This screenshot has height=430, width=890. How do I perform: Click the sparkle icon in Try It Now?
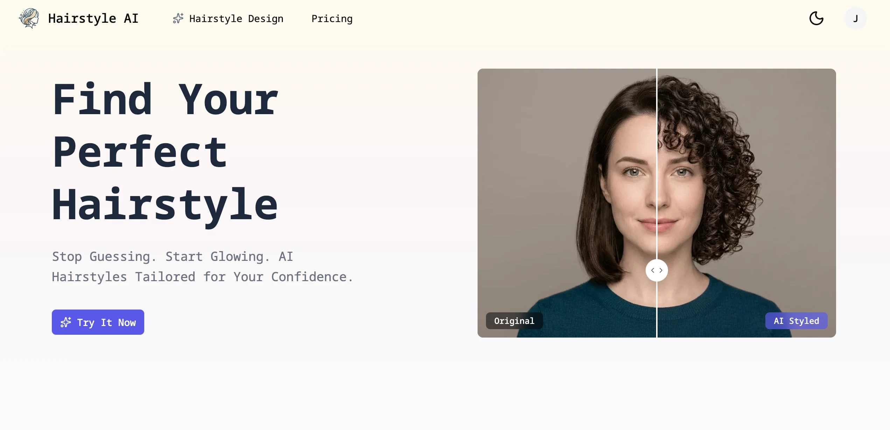[x=65, y=322]
